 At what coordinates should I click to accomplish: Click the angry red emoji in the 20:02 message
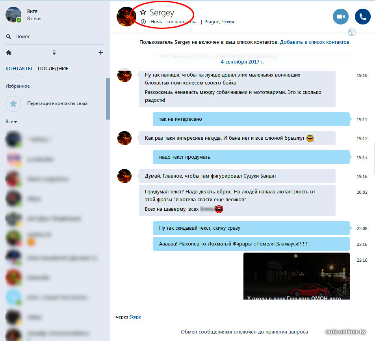[219, 209]
